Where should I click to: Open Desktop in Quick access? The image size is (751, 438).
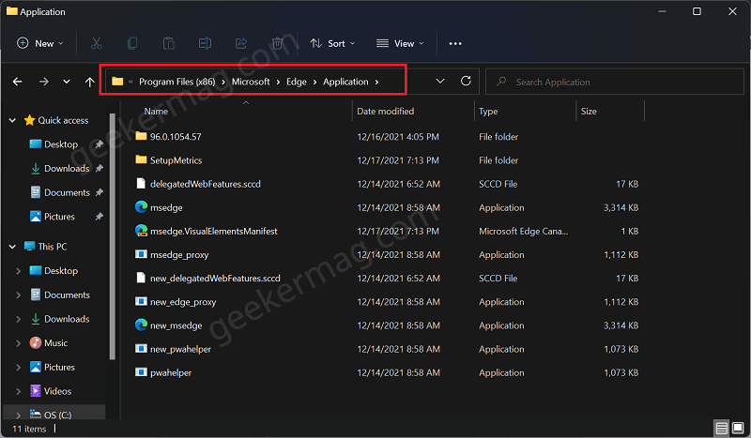coord(60,144)
